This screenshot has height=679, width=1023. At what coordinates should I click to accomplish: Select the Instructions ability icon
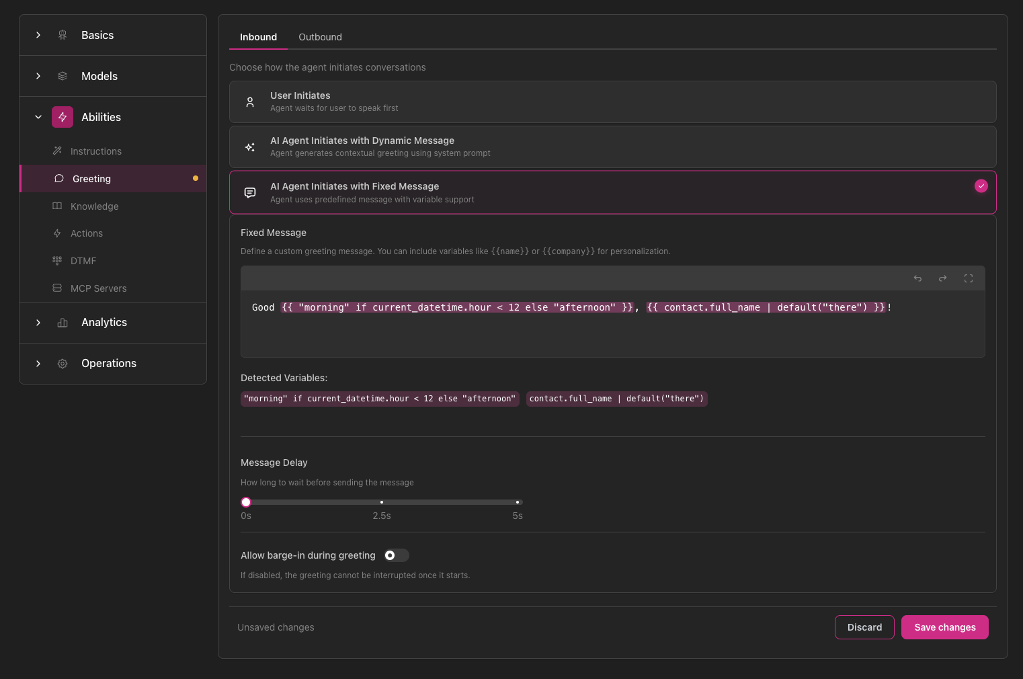(x=58, y=151)
